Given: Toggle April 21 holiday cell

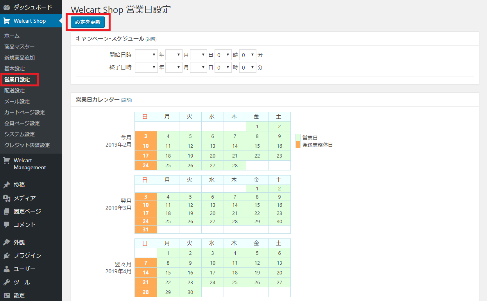Looking at the screenshot, I should tap(146, 282).
